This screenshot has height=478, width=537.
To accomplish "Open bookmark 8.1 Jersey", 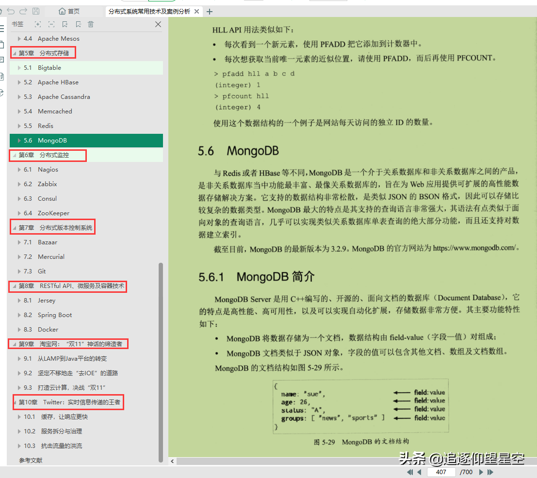I will point(39,301).
